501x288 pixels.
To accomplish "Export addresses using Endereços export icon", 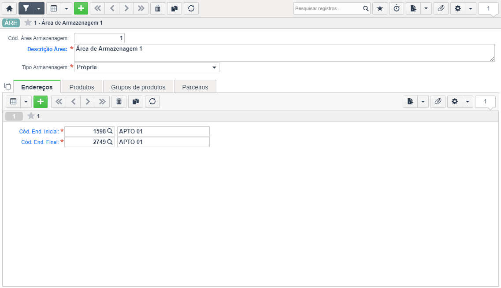I will (410, 102).
